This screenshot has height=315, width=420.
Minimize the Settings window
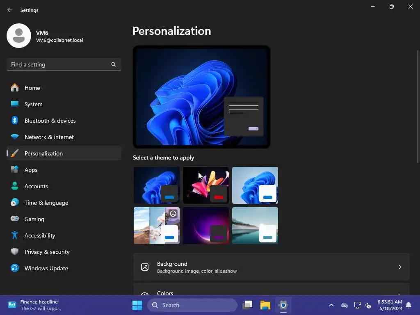click(372, 7)
